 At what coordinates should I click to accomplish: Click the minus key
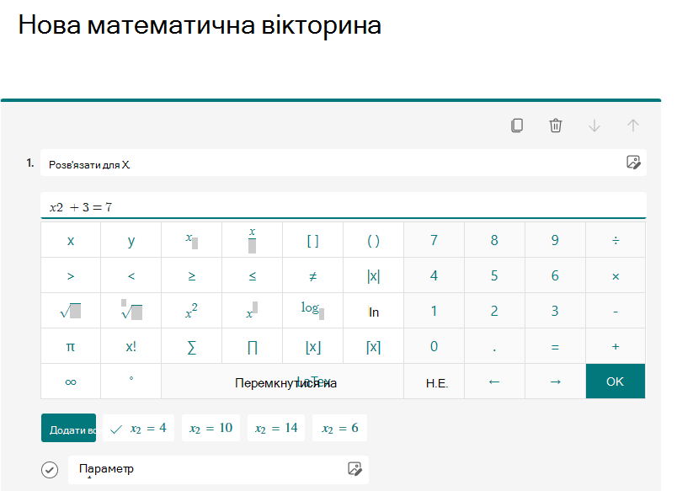coord(616,311)
